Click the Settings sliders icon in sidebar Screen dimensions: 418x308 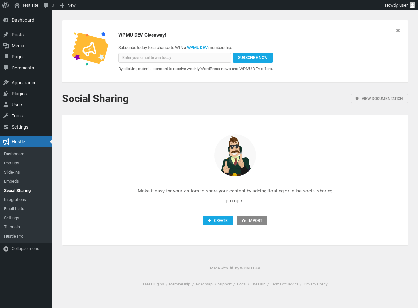(x=6, y=127)
